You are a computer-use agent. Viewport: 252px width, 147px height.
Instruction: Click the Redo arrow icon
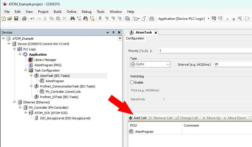click(x=39, y=19)
